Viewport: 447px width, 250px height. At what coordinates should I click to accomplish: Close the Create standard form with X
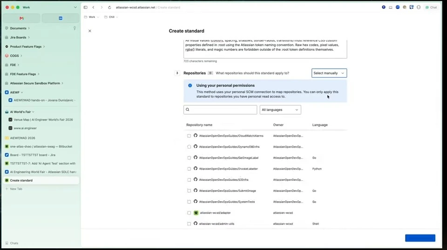[x=90, y=31]
